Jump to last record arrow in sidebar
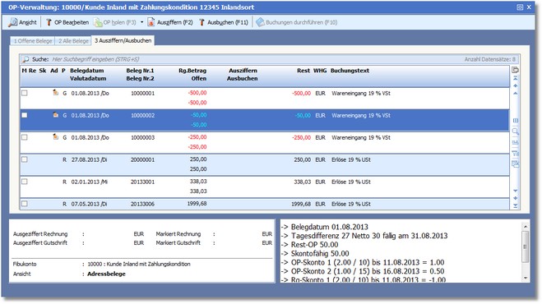Screen dimensions: 542x304 point(516,206)
